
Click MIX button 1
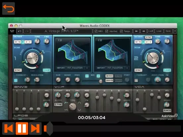click(x=87, y=76)
